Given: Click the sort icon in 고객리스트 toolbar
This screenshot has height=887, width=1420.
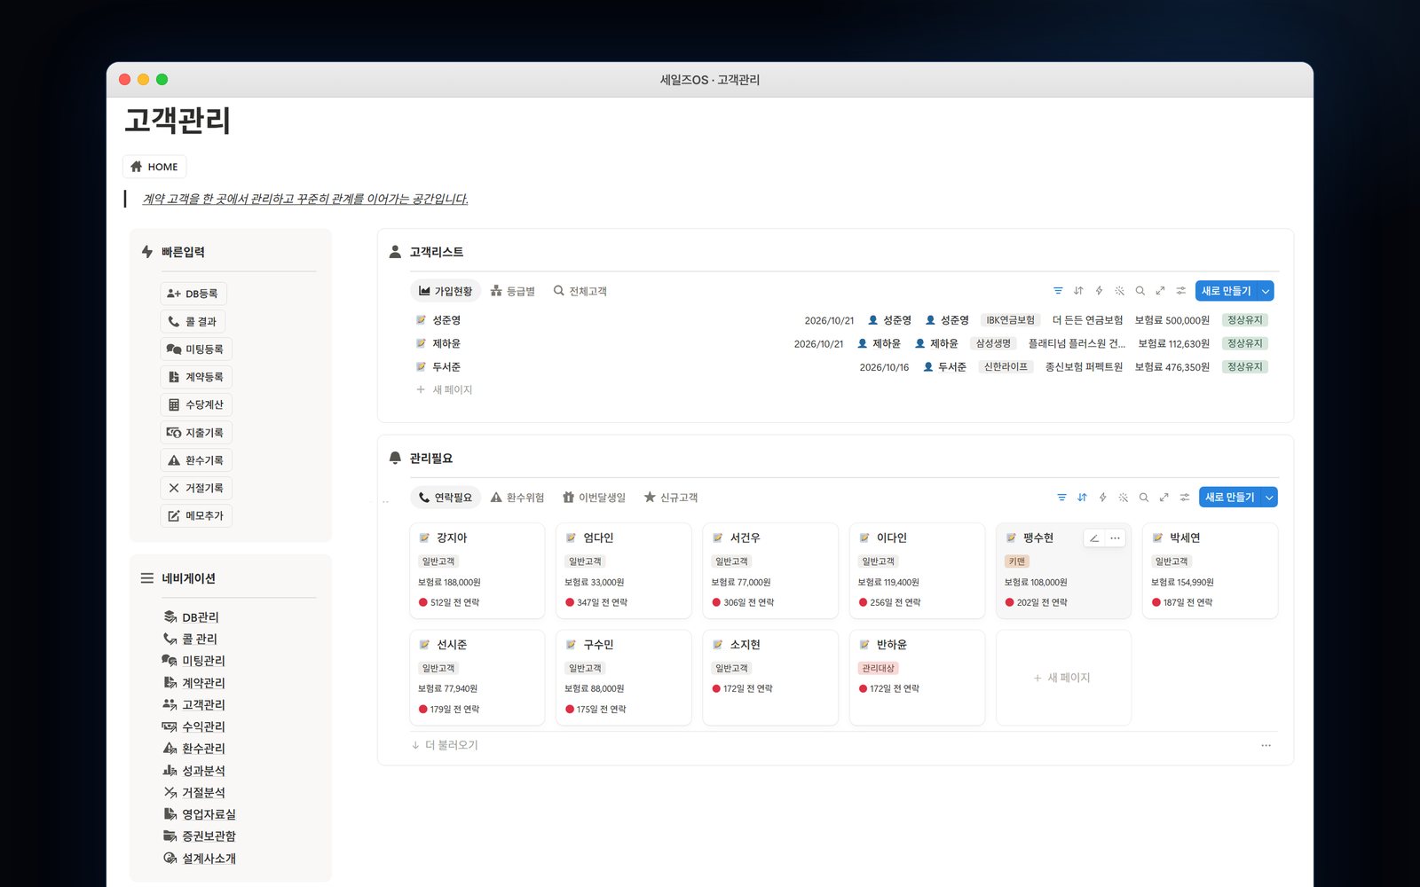Looking at the screenshot, I should pos(1078,291).
